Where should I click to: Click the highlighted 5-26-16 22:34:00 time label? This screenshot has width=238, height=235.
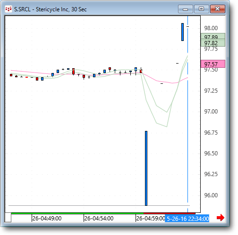187,219
